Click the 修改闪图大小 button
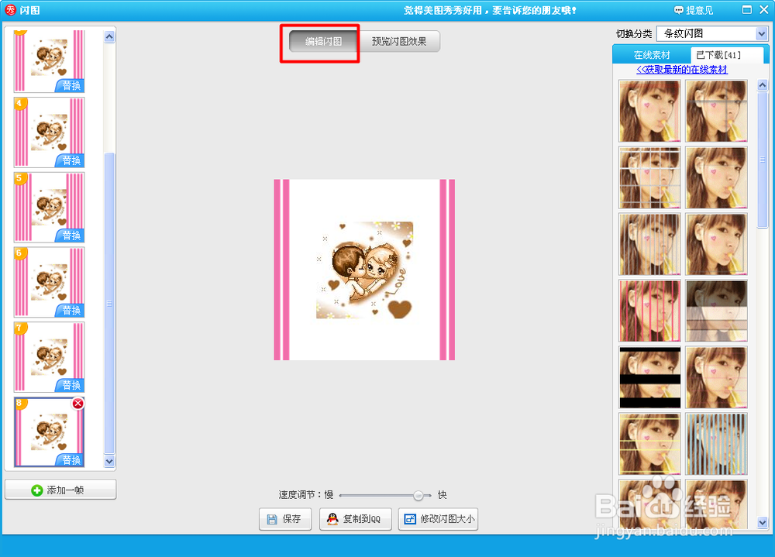The image size is (775, 557). pos(438,519)
